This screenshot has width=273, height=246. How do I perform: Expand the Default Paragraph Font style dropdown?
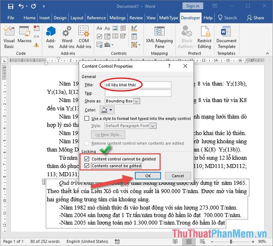point(153,126)
